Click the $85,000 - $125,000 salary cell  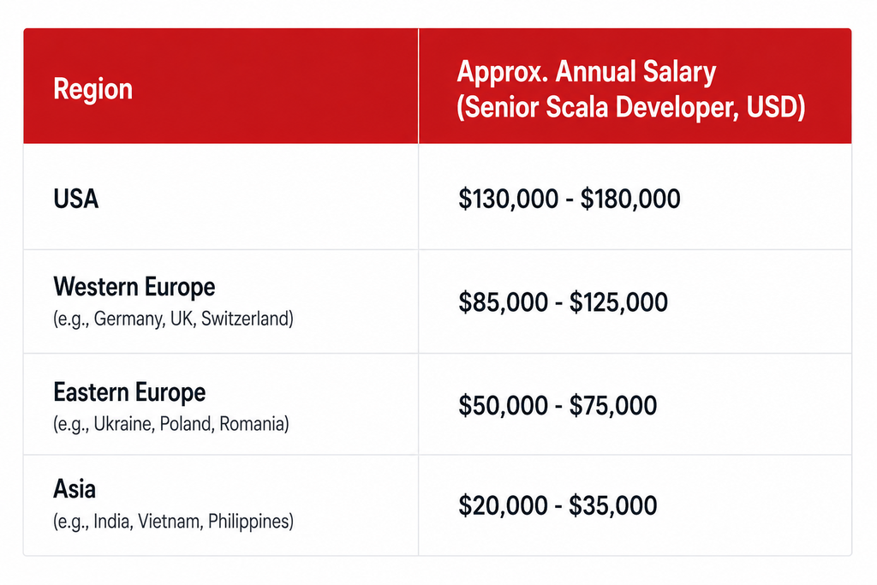[x=563, y=302]
